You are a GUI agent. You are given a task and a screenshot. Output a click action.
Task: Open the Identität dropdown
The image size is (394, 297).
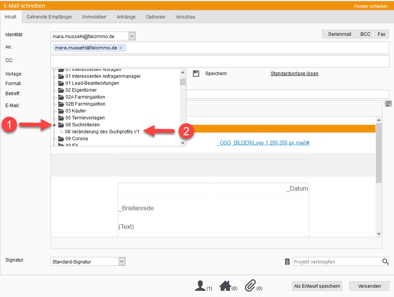(x=132, y=36)
